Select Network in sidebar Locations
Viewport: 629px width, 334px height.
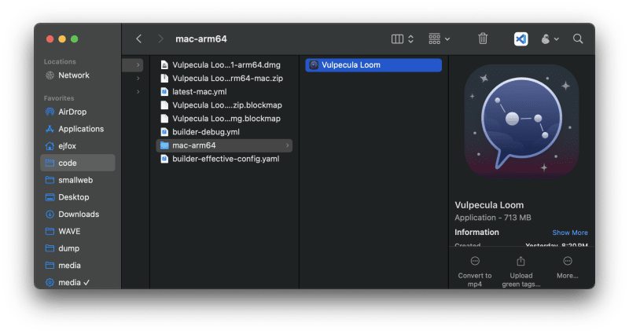click(x=78, y=75)
